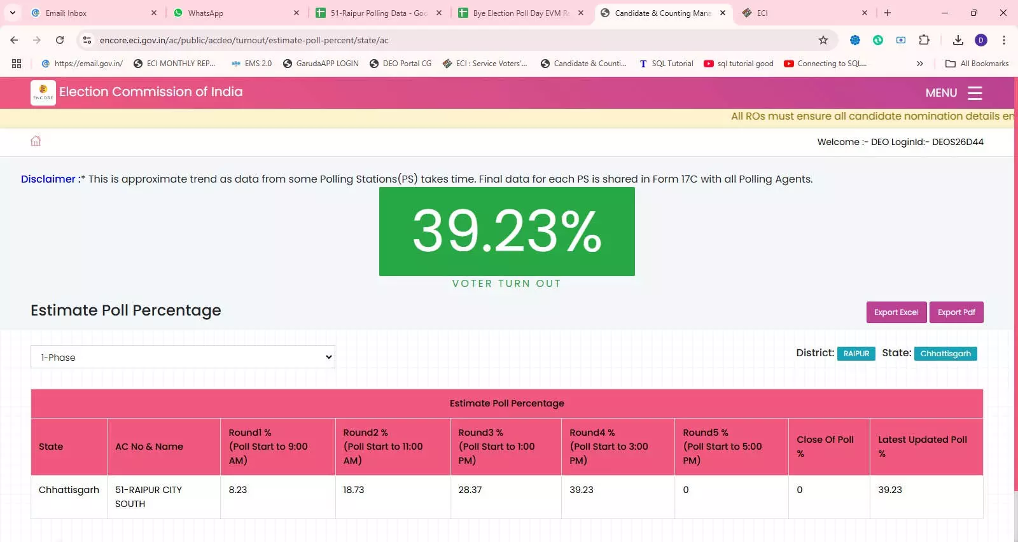The width and height of the screenshot is (1018, 542).
Task: Close the ECI tab
Action: click(865, 13)
